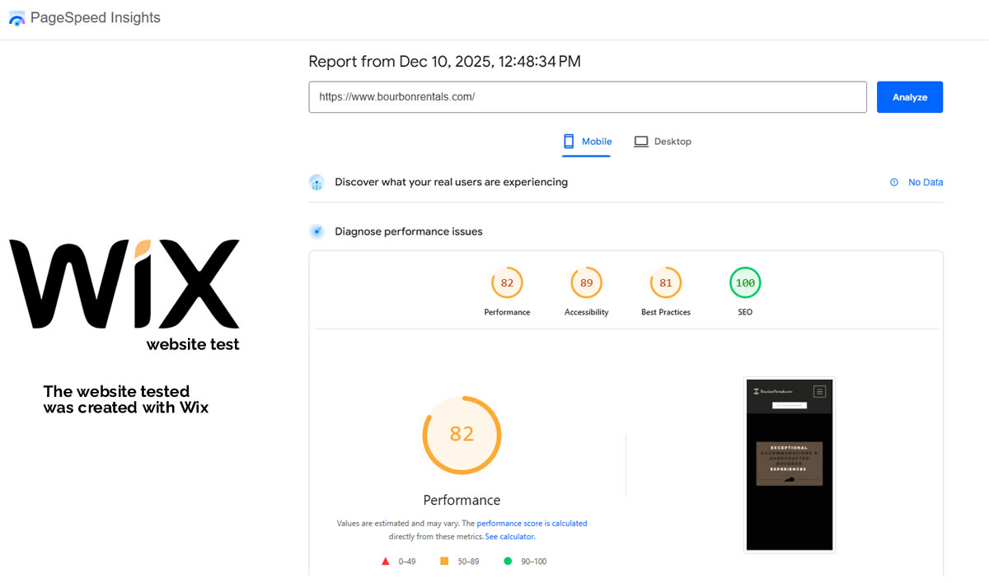989x583 pixels.
Task: Open the 'See calculator' link
Action: (x=509, y=537)
